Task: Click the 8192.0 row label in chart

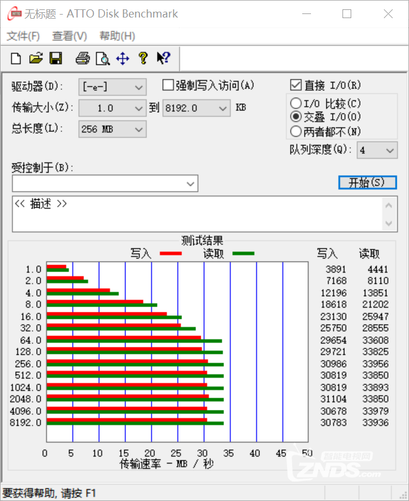Action: [x=26, y=423]
